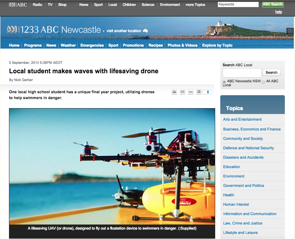Open the Programs navigation tab

tap(33, 45)
